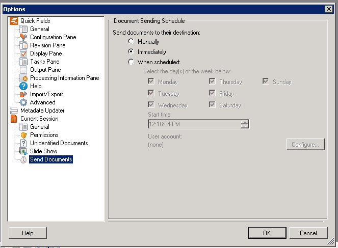Increase start time with up spinner
The width and height of the screenshot is (338, 248).
(244, 122)
